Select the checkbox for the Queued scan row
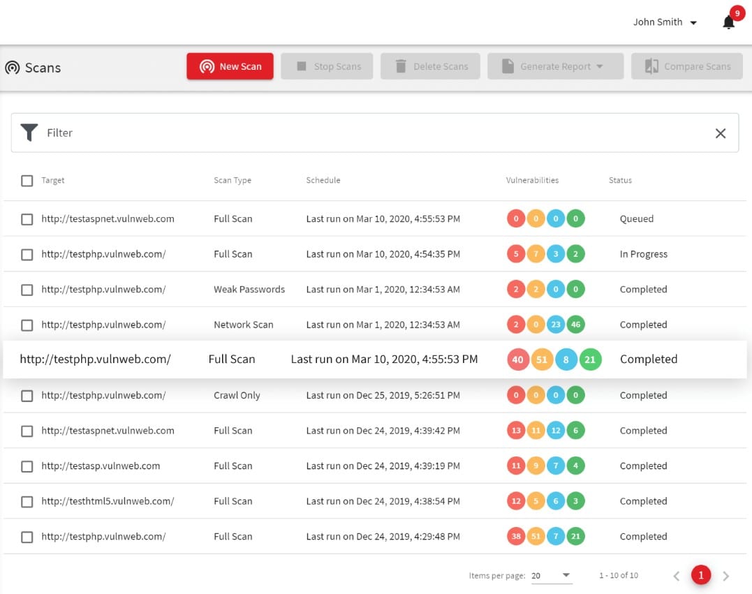 pyautogui.click(x=27, y=218)
